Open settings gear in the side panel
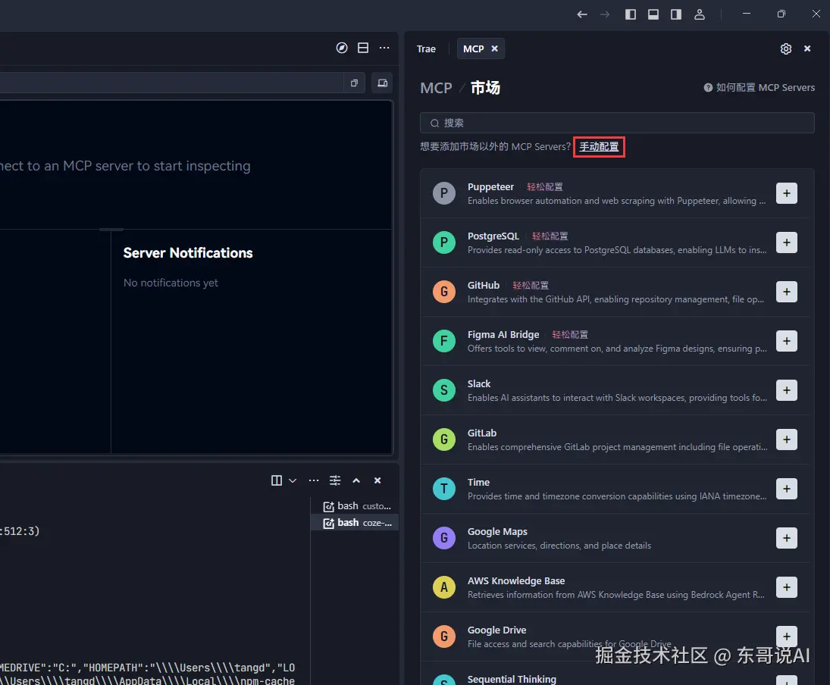The width and height of the screenshot is (830, 685). 786,48
